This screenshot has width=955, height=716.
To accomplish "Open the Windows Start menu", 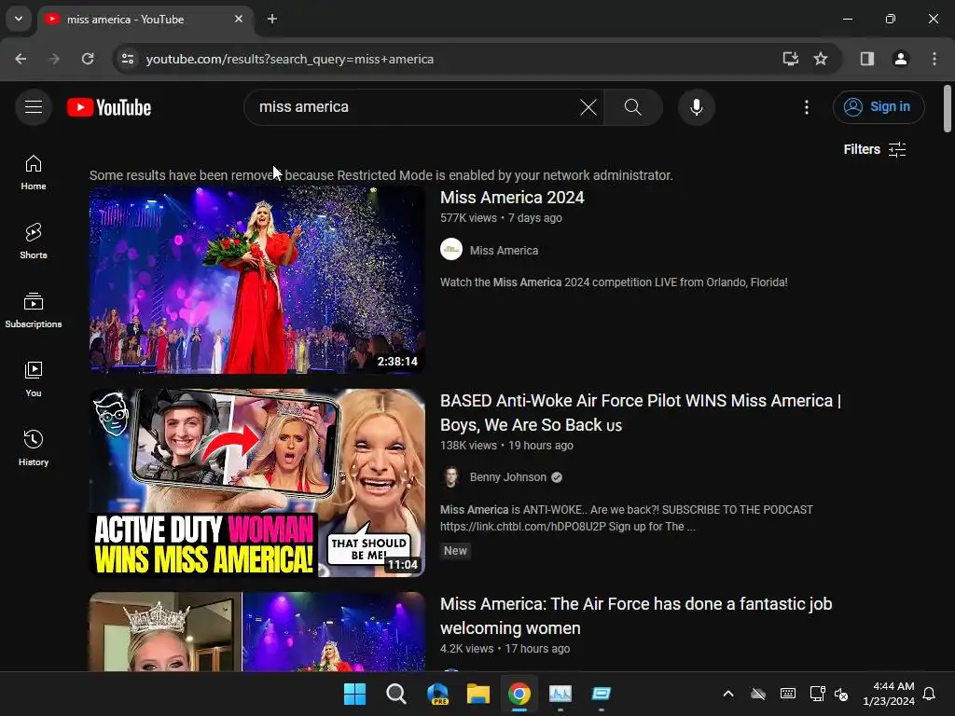I will pos(354,694).
